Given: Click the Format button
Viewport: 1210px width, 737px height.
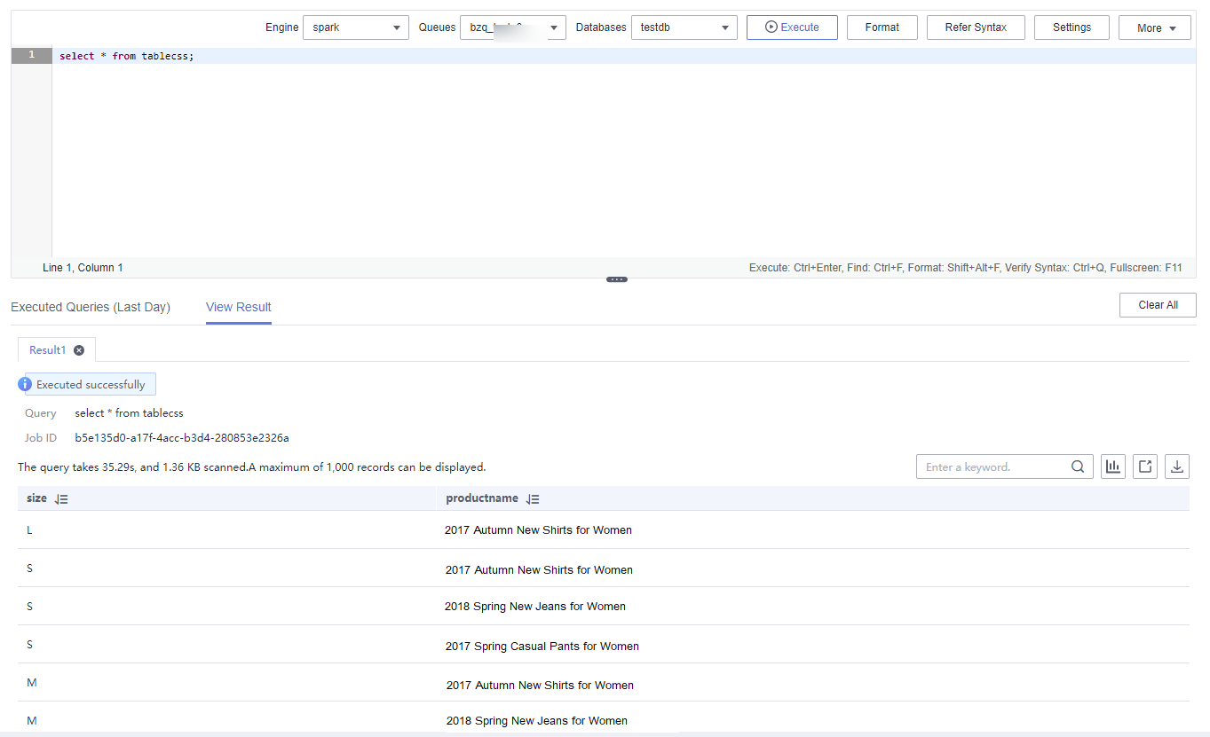Looking at the screenshot, I should [882, 27].
